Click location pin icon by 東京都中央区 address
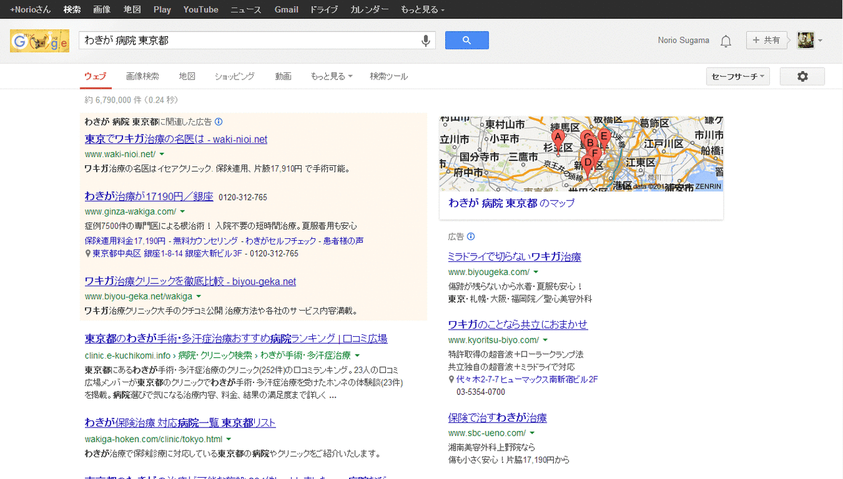This screenshot has width=843, height=479. coord(88,253)
